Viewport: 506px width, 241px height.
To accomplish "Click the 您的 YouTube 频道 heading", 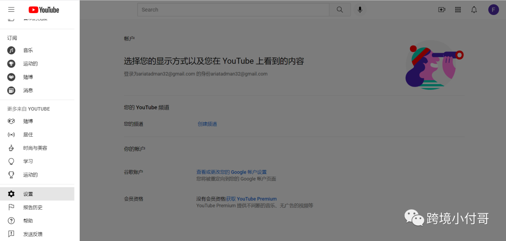I will click(147, 108).
